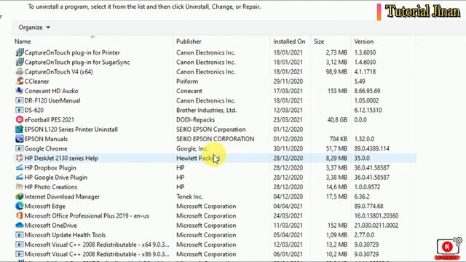Select the Microsoft Edge icon
The image size is (466, 262).
click(x=20, y=206)
